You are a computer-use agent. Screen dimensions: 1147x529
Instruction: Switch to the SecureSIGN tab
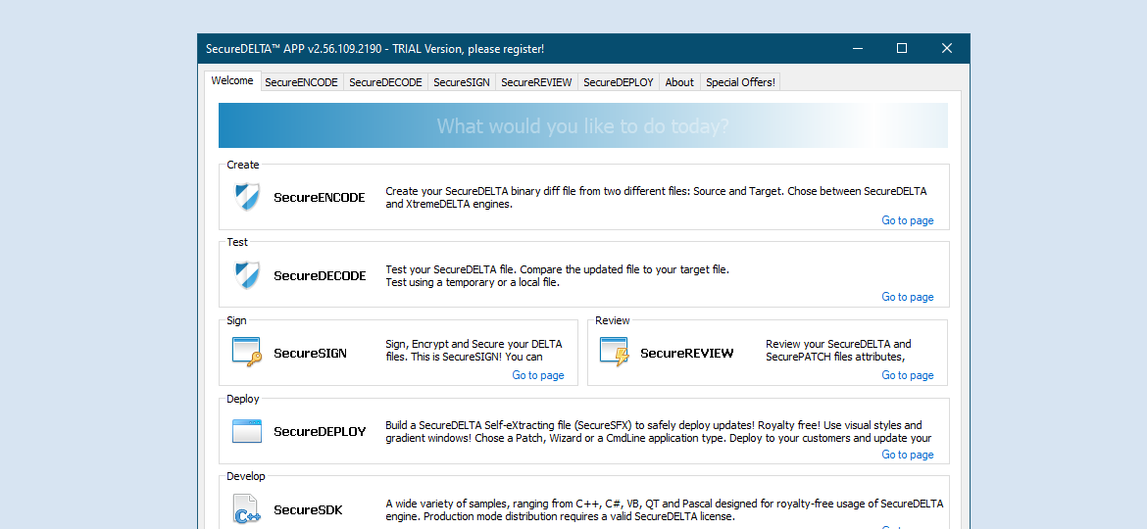462,82
